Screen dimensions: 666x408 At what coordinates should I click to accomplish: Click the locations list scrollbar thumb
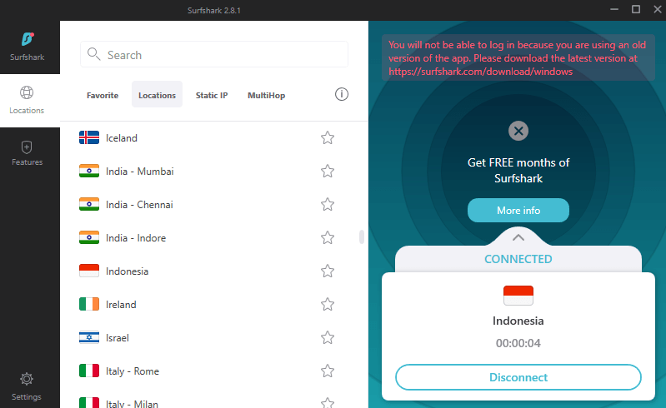click(362, 237)
